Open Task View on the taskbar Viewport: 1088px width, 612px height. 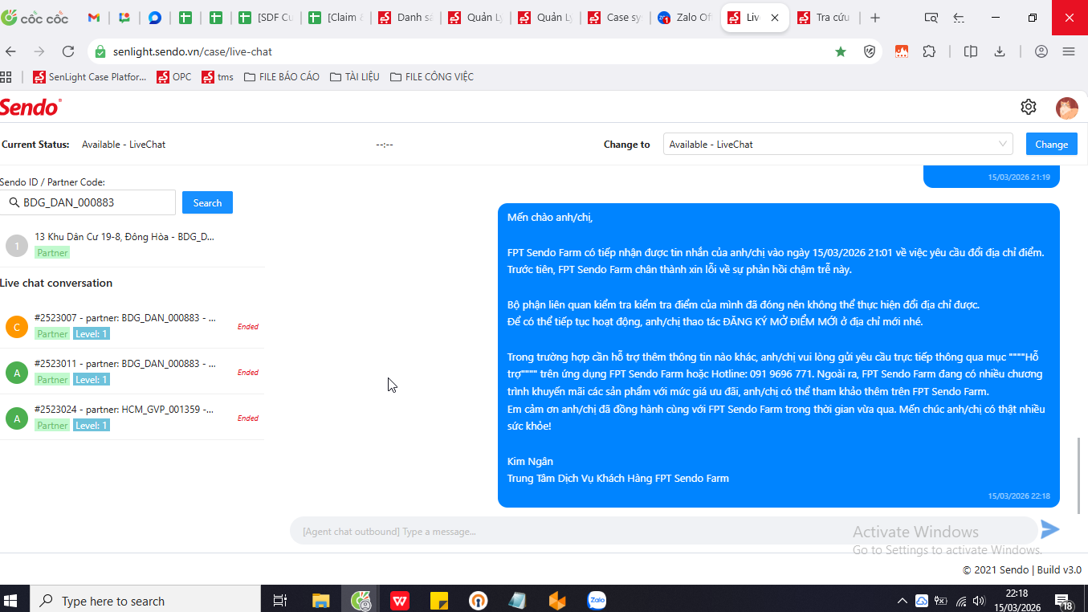pyautogui.click(x=280, y=600)
